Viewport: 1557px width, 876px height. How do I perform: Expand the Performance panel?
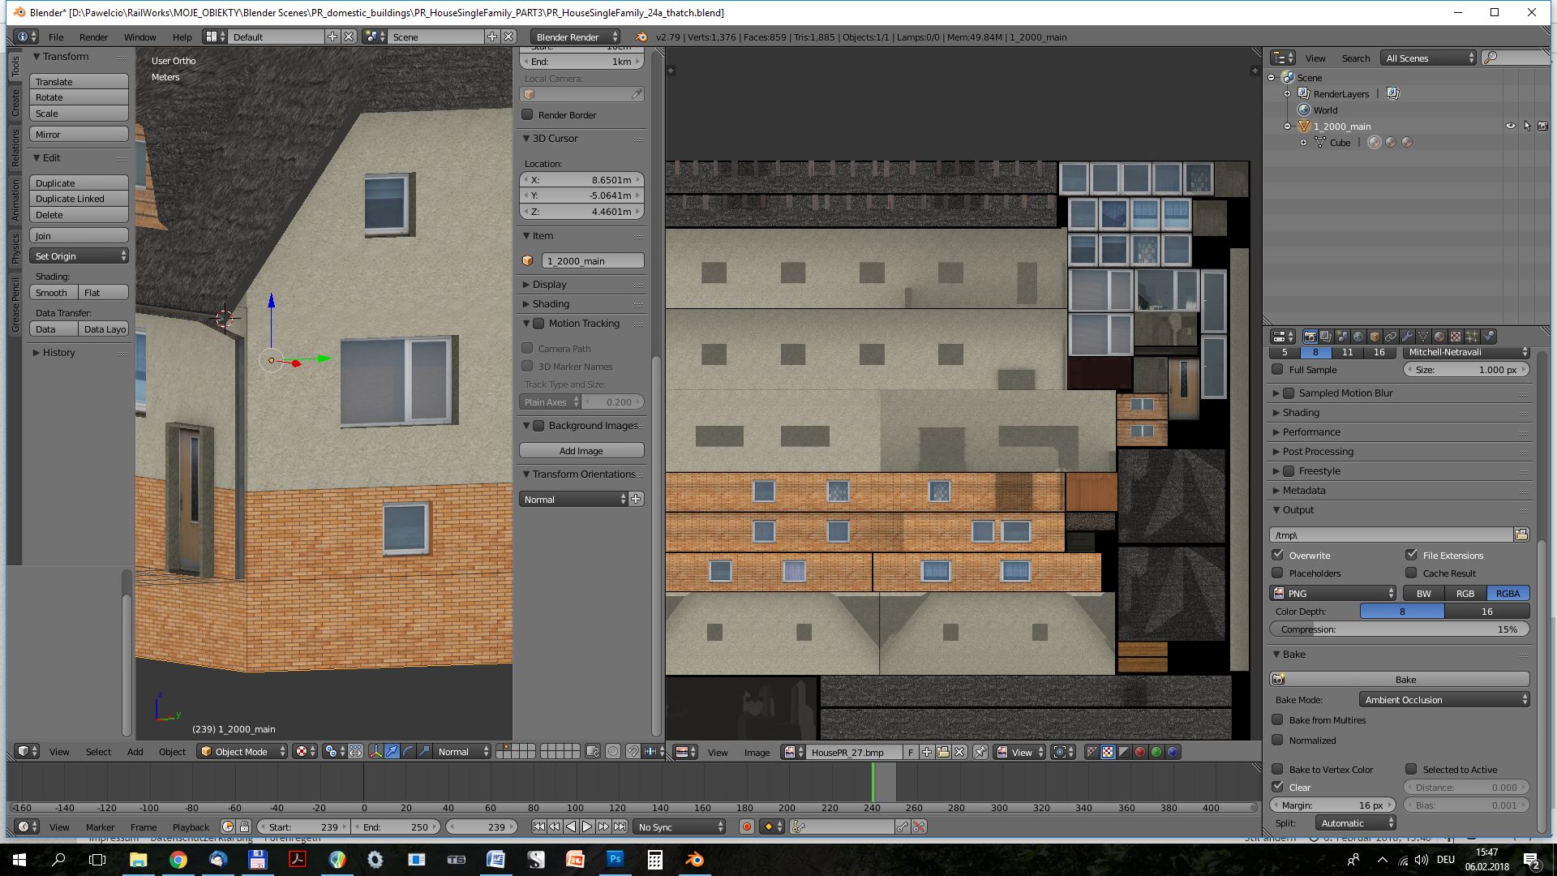(1311, 432)
